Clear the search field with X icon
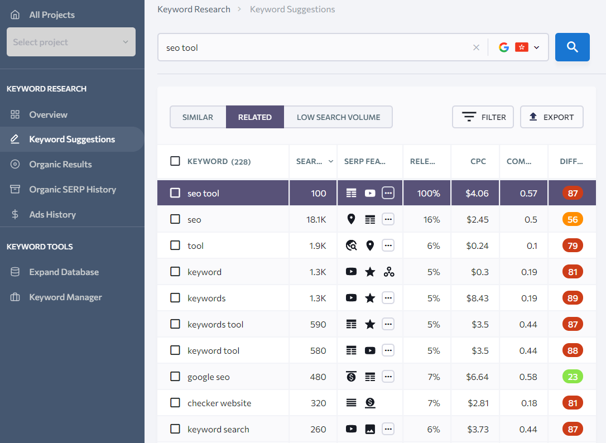Screen dimensions: 606x443 (476, 47)
